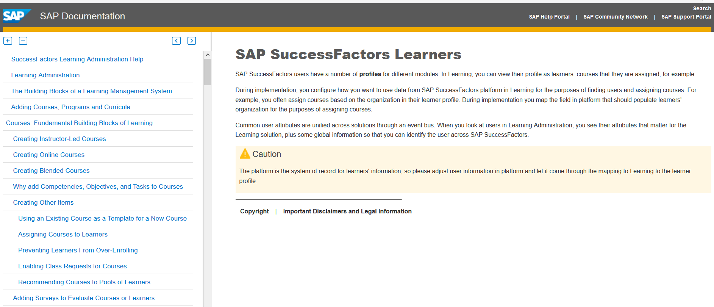Expand Courses: Fundamental Building Blocks of Learning

coord(79,123)
